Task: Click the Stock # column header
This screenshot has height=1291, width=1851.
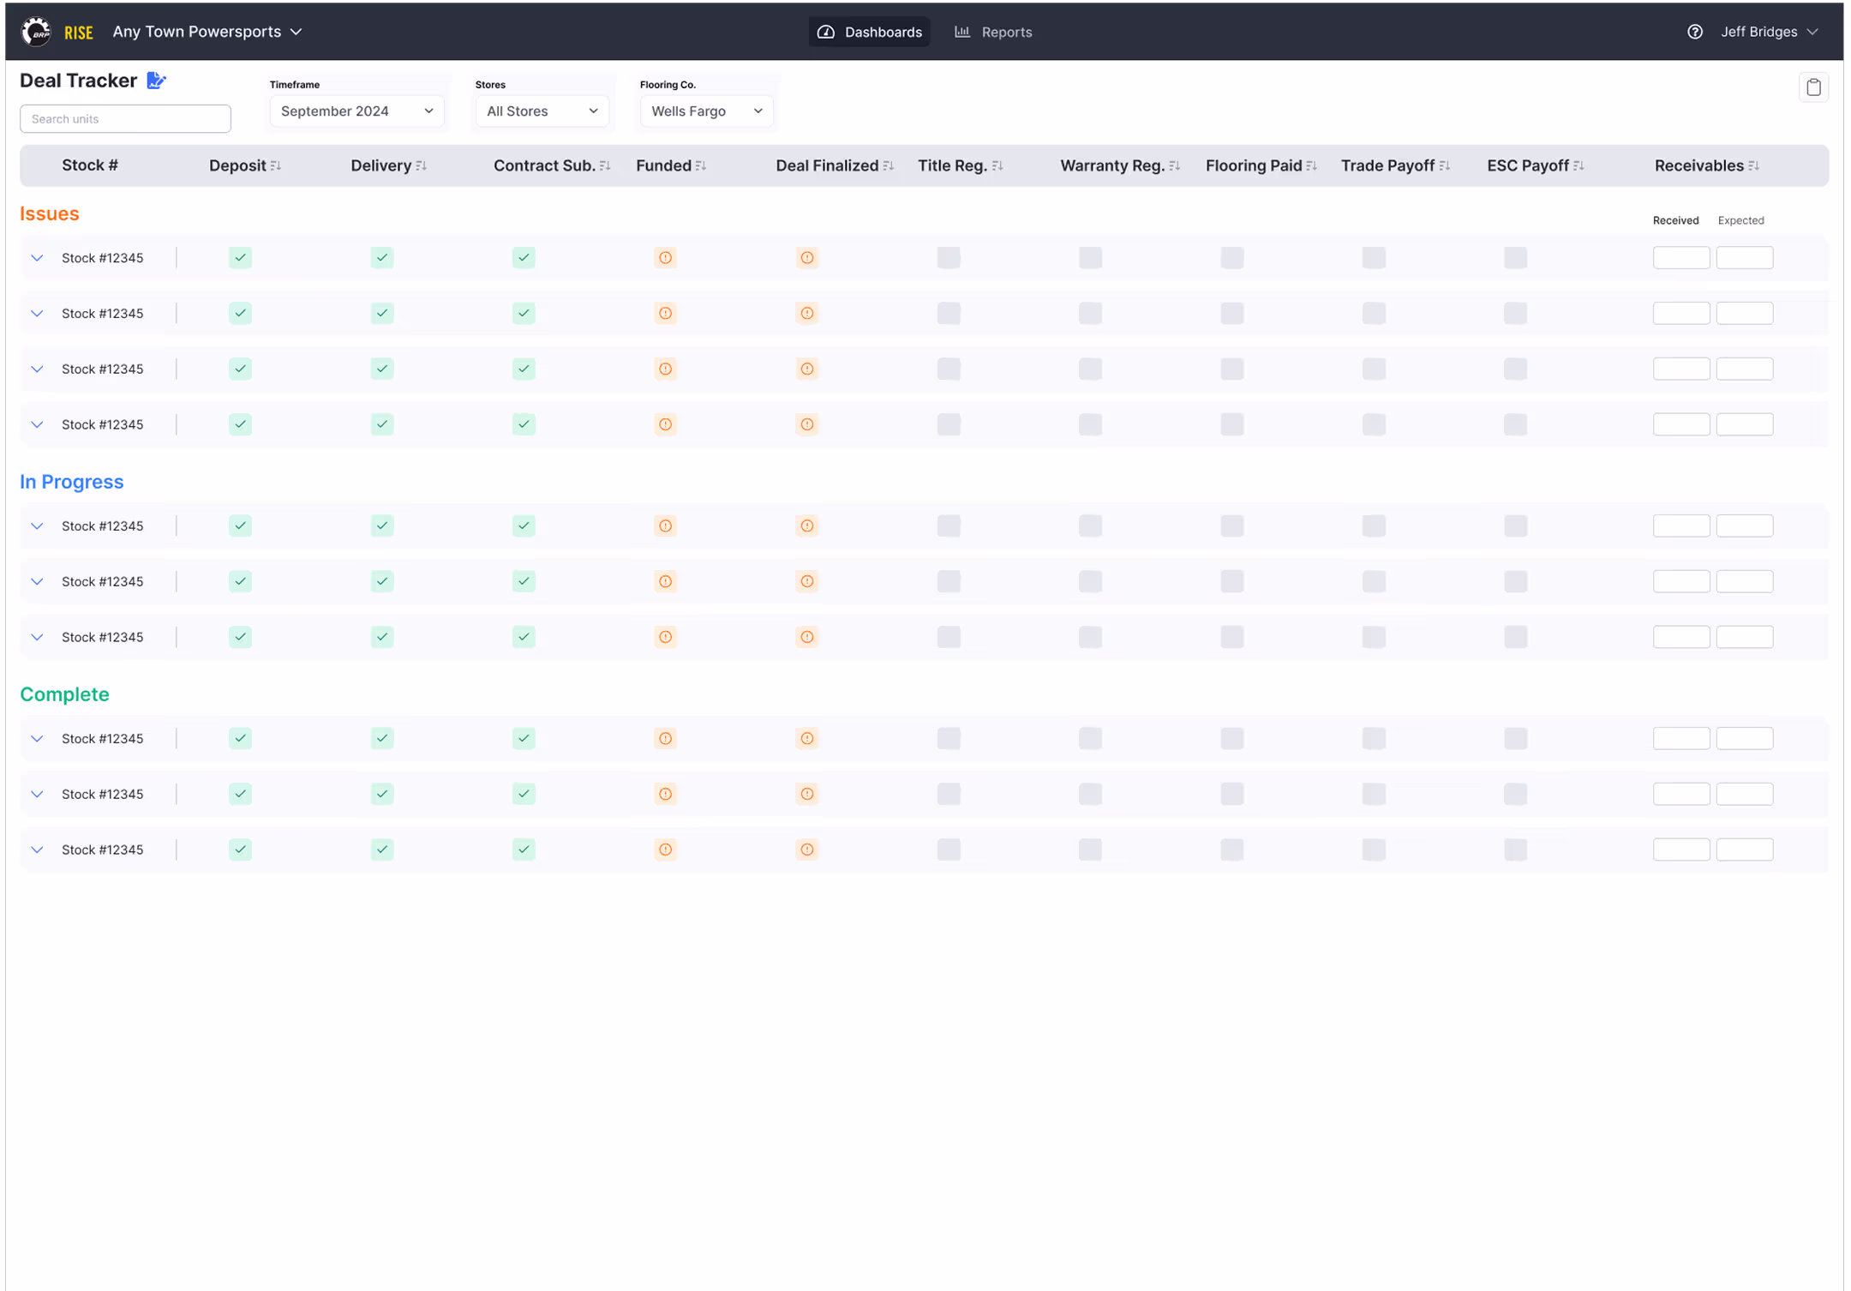Action: pos(90,165)
